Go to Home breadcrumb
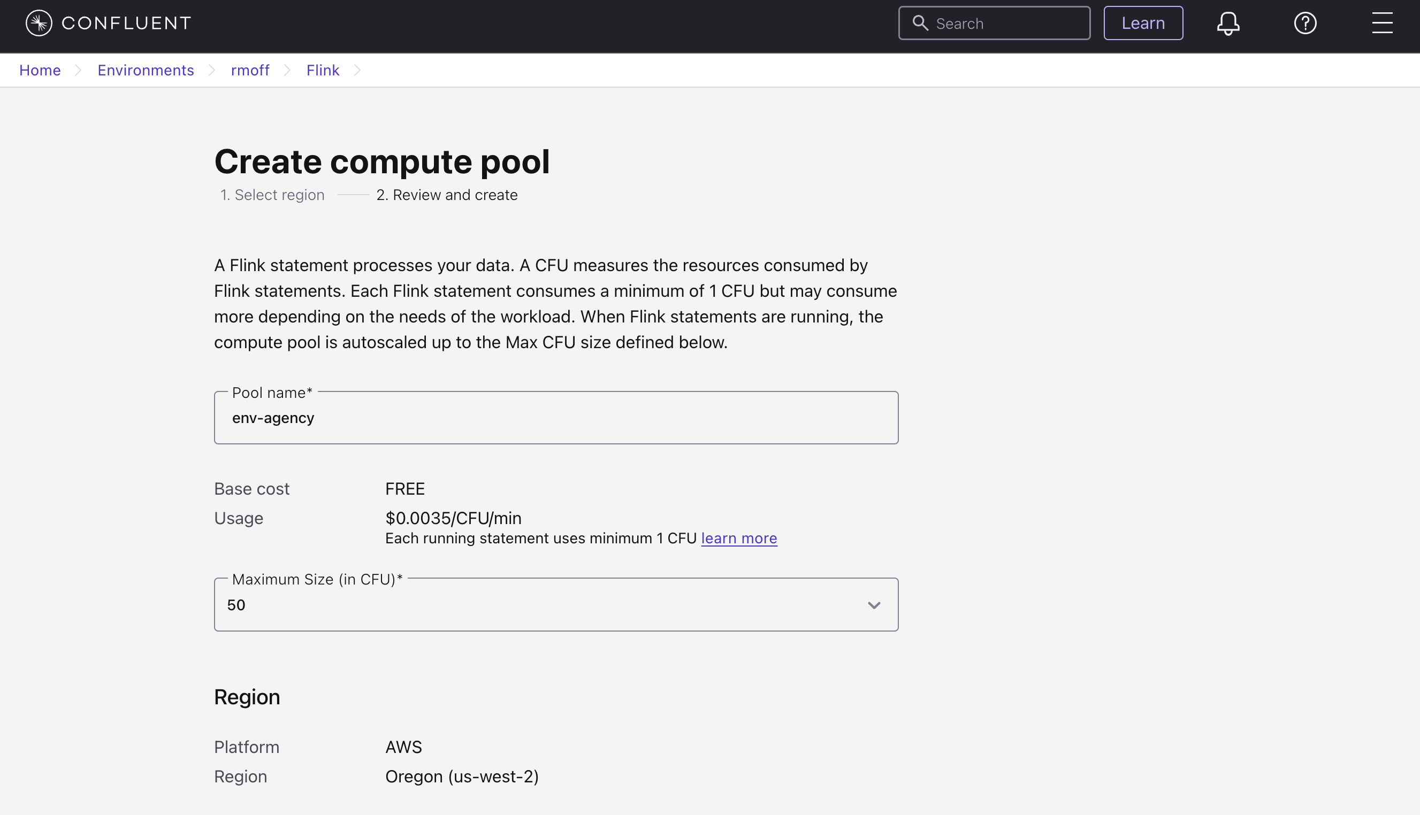Image resolution: width=1420 pixels, height=815 pixels. point(40,70)
